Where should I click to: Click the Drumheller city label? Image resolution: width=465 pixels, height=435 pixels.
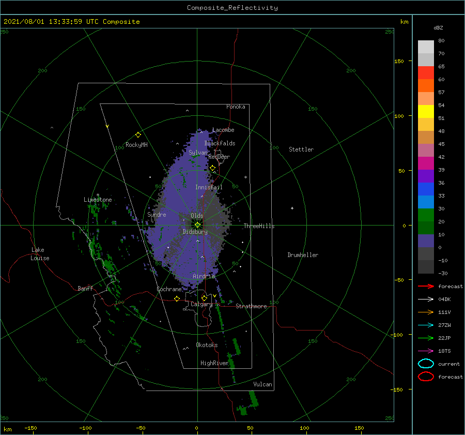click(x=303, y=255)
